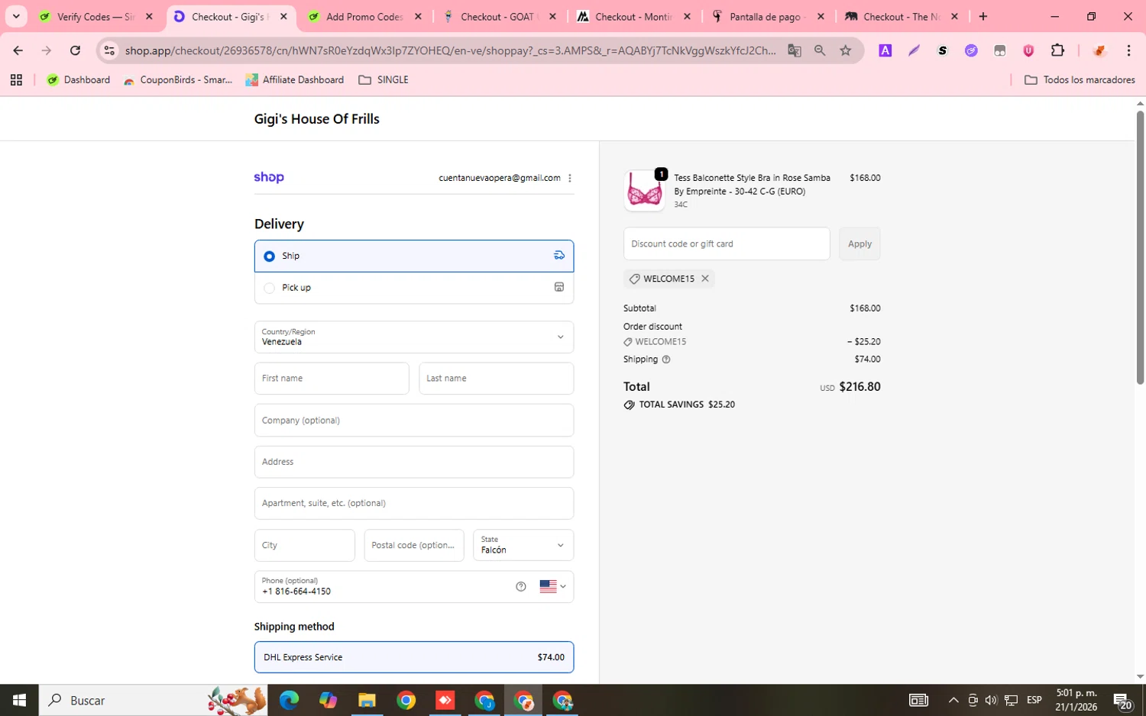Click the Tess Balconette bra product thumbnail
This screenshot has width=1146, height=716.
[x=644, y=191]
